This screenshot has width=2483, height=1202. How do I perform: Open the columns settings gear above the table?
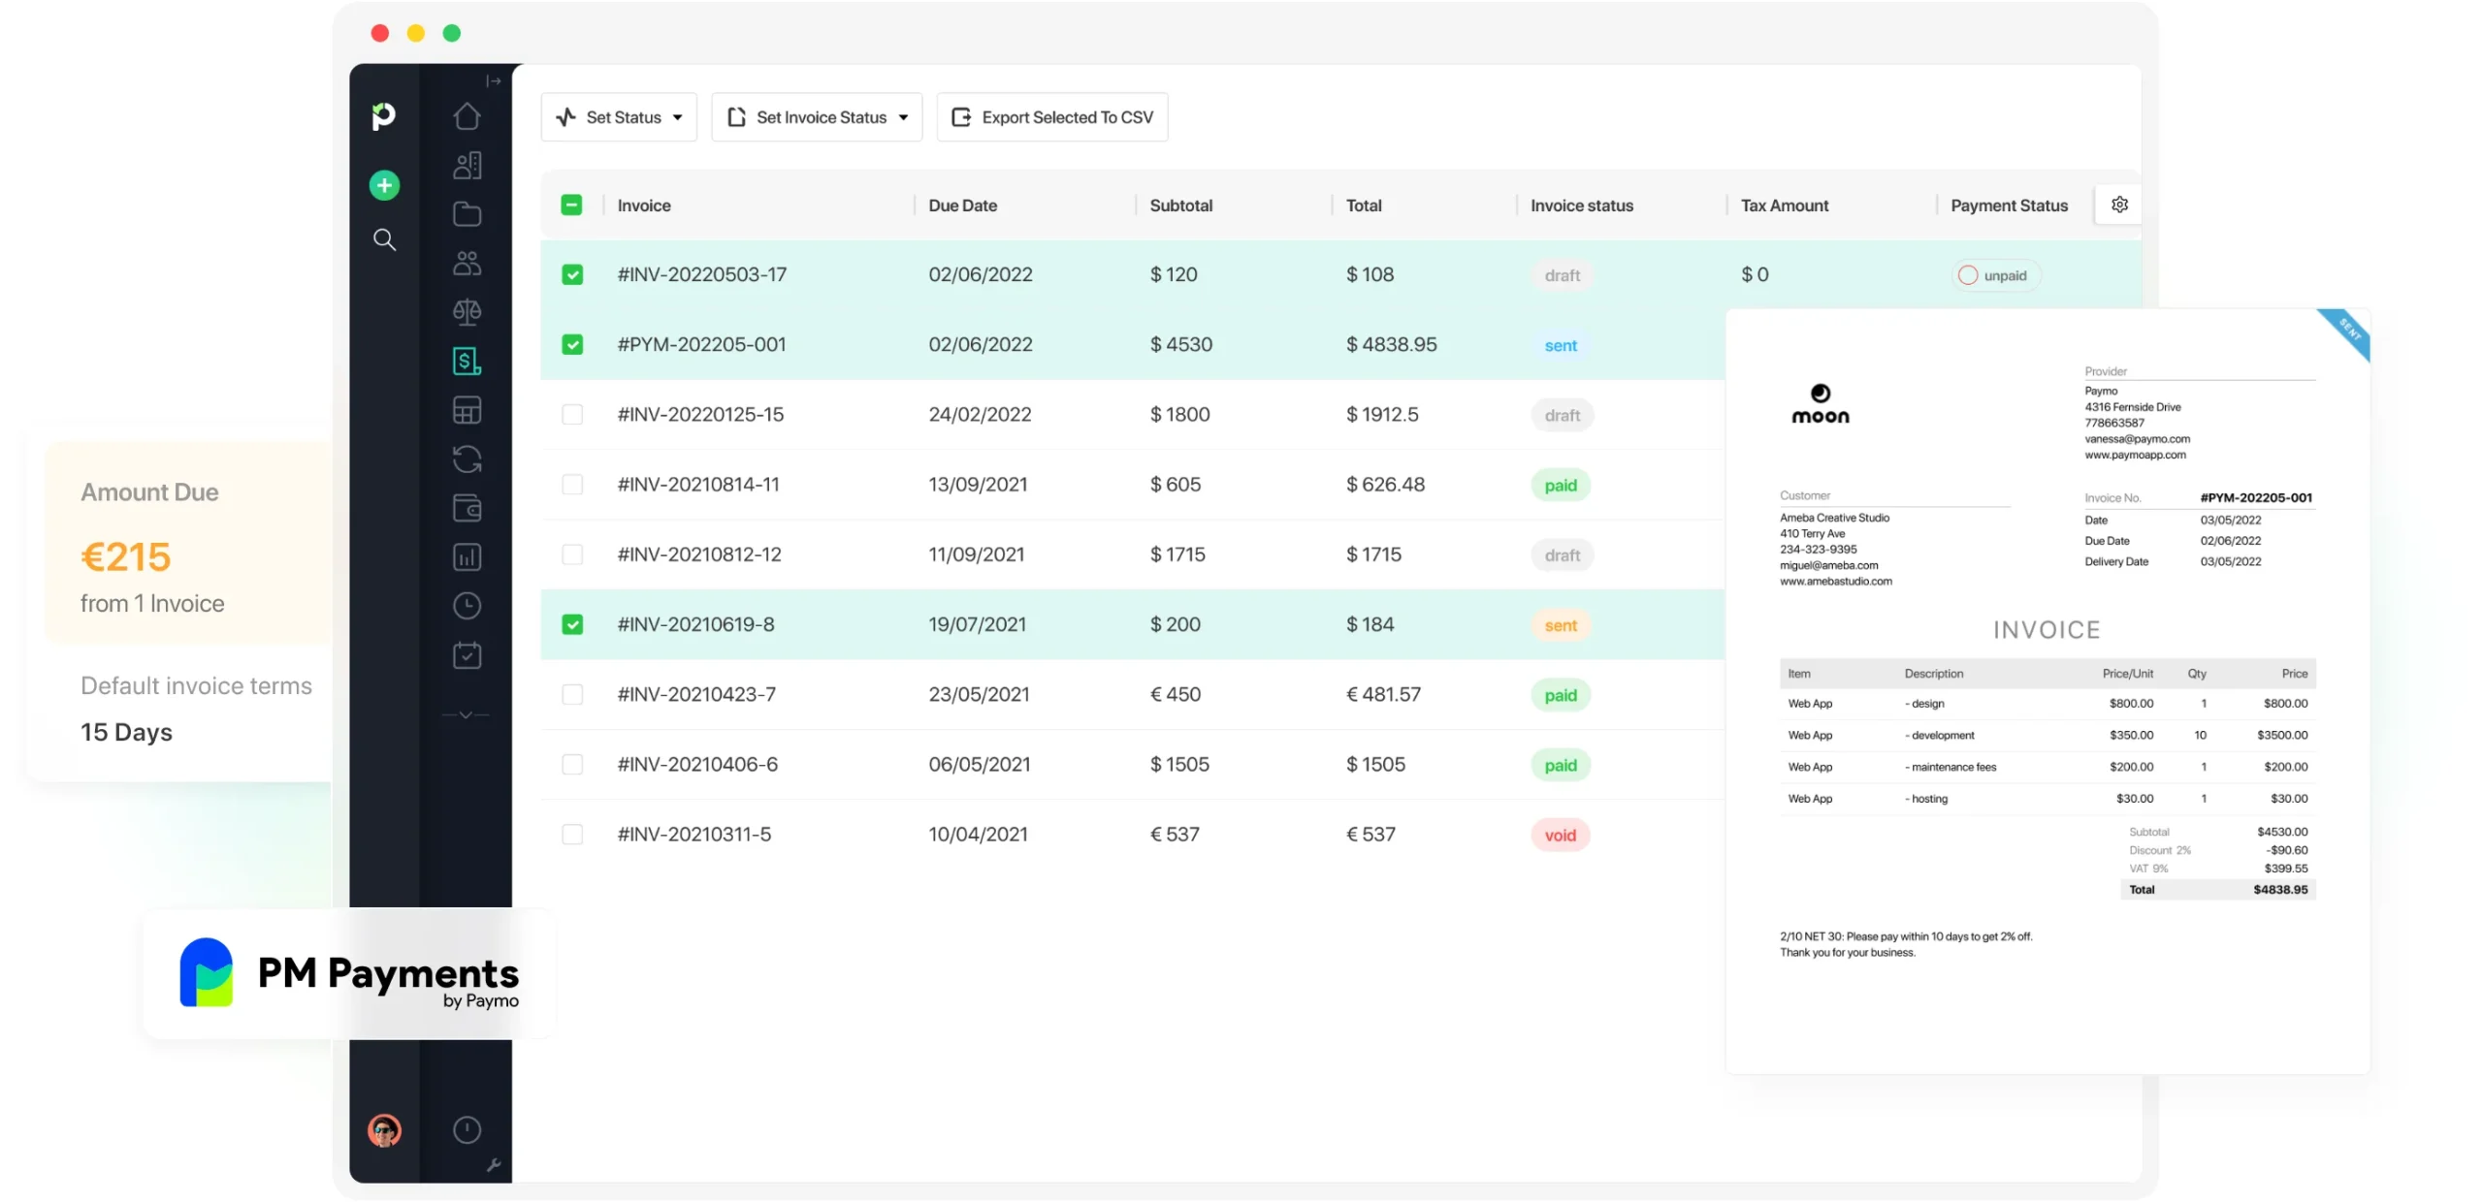[x=2119, y=205]
